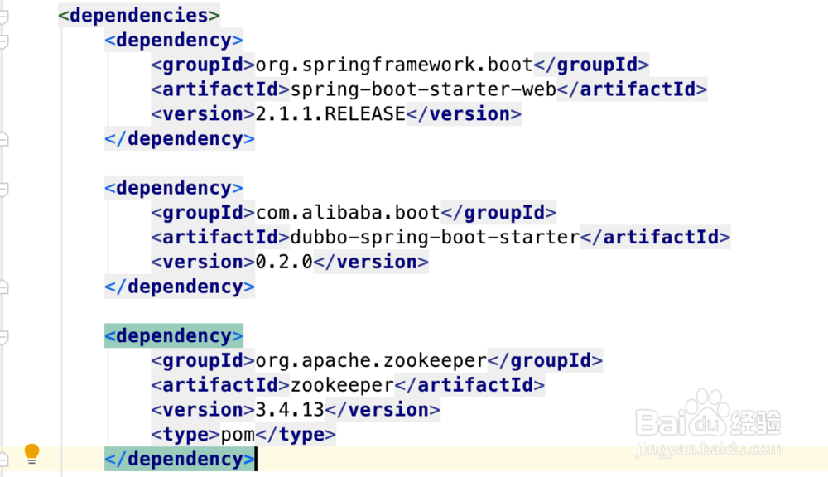Click the version value 0.2.0
This screenshot has width=828, height=477.
284,262
